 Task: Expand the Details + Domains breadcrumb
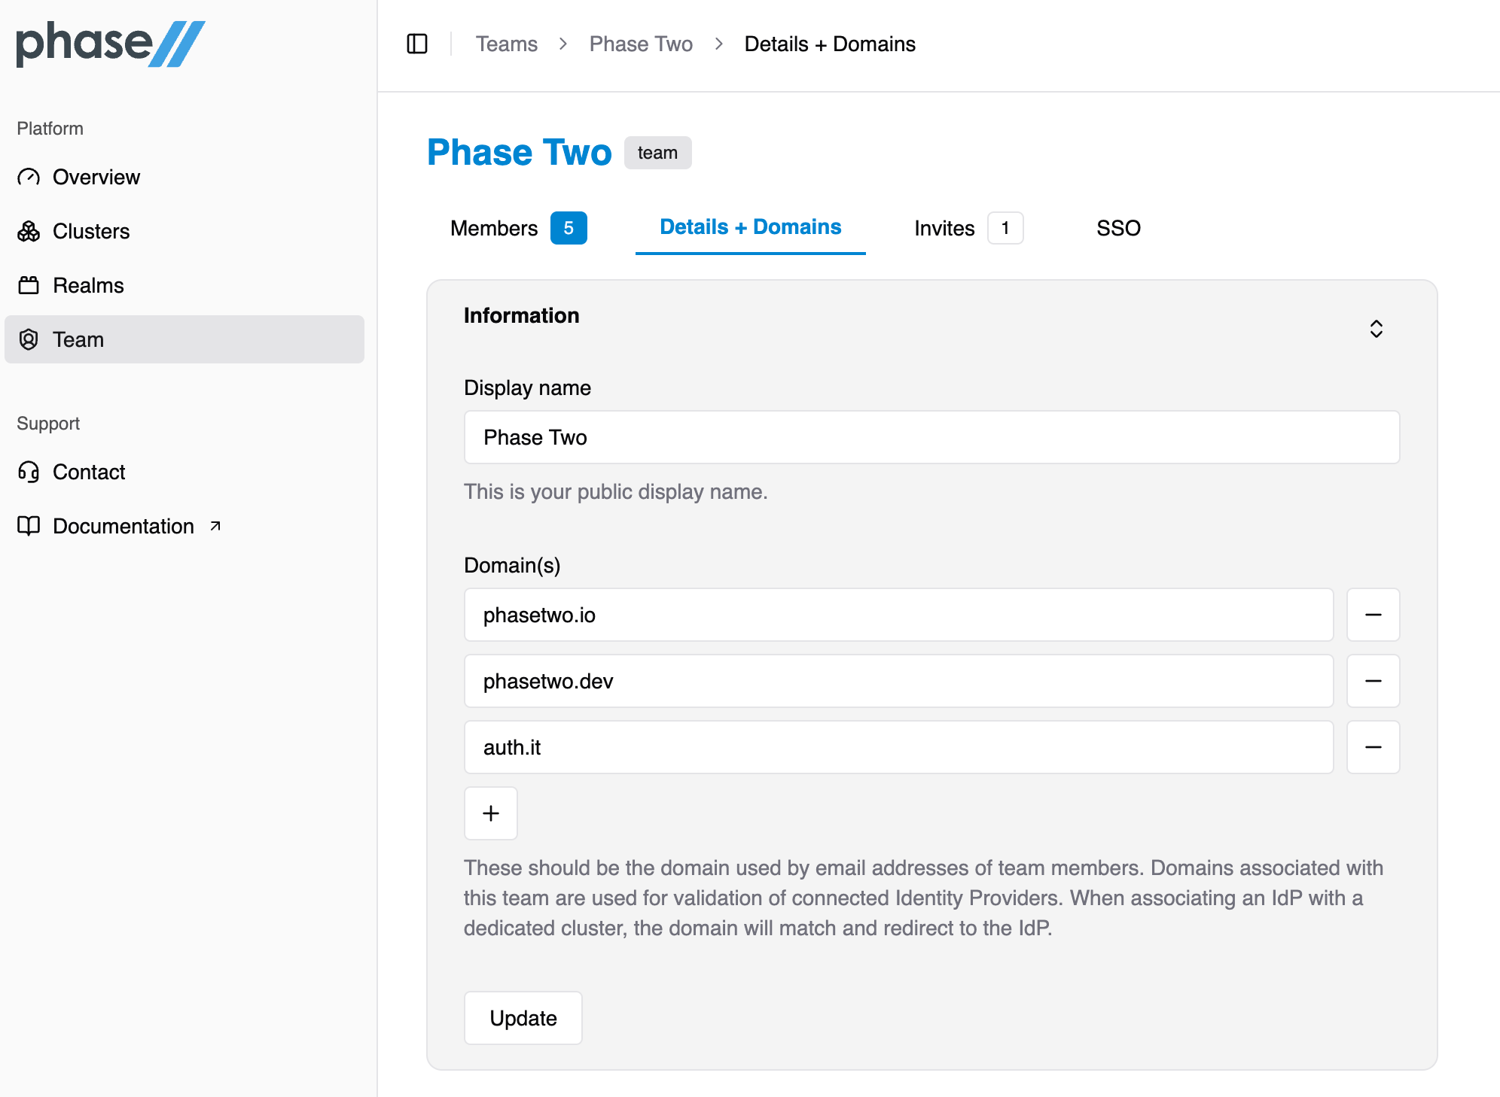829,44
